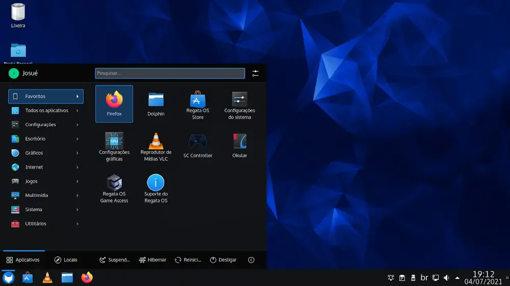Launch Firefox from the favorites grid
Image resolution: width=510 pixels, height=286 pixels.
point(114,103)
